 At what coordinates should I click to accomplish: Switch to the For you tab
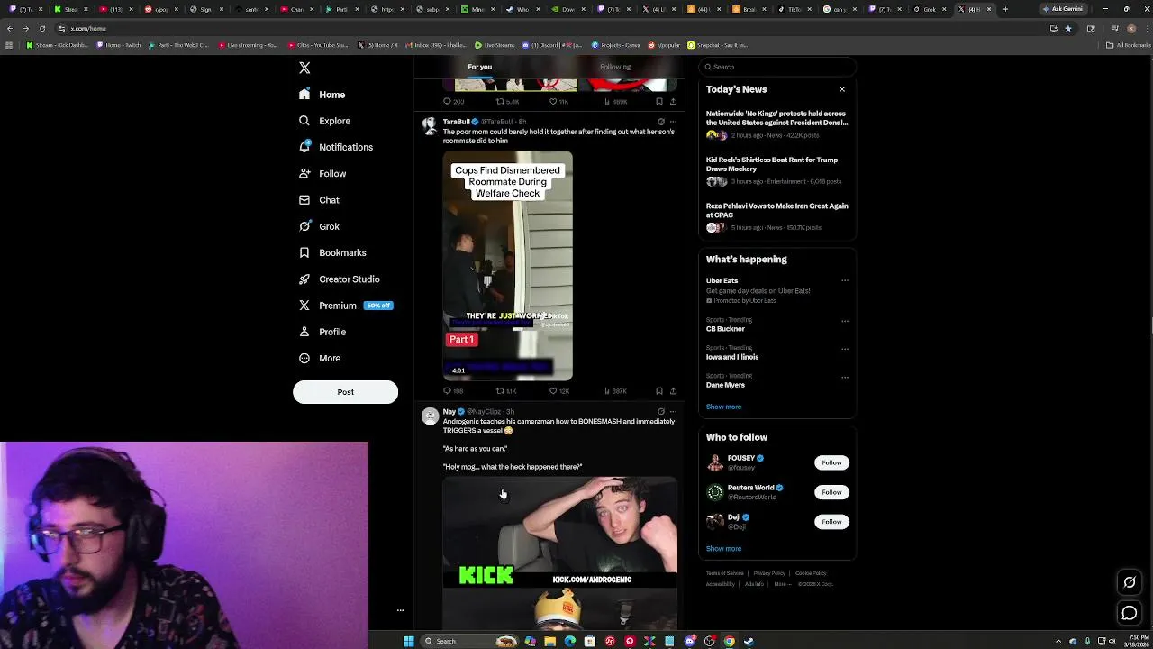click(x=480, y=67)
